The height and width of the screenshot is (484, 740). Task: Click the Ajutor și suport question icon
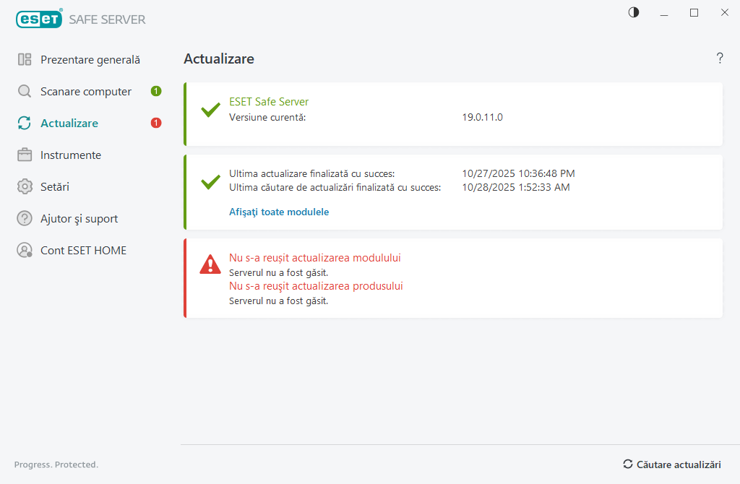tap(25, 219)
